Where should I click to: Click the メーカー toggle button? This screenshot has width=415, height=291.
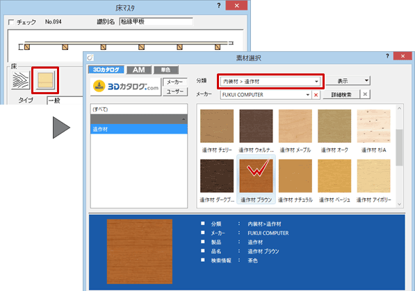tap(175, 82)
